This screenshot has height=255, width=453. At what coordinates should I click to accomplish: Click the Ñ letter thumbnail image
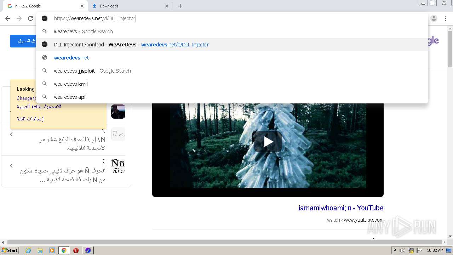pyautogui.click(x=118, y=166)
